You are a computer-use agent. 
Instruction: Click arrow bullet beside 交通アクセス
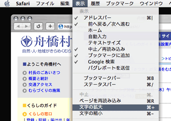tap(25, 85)
